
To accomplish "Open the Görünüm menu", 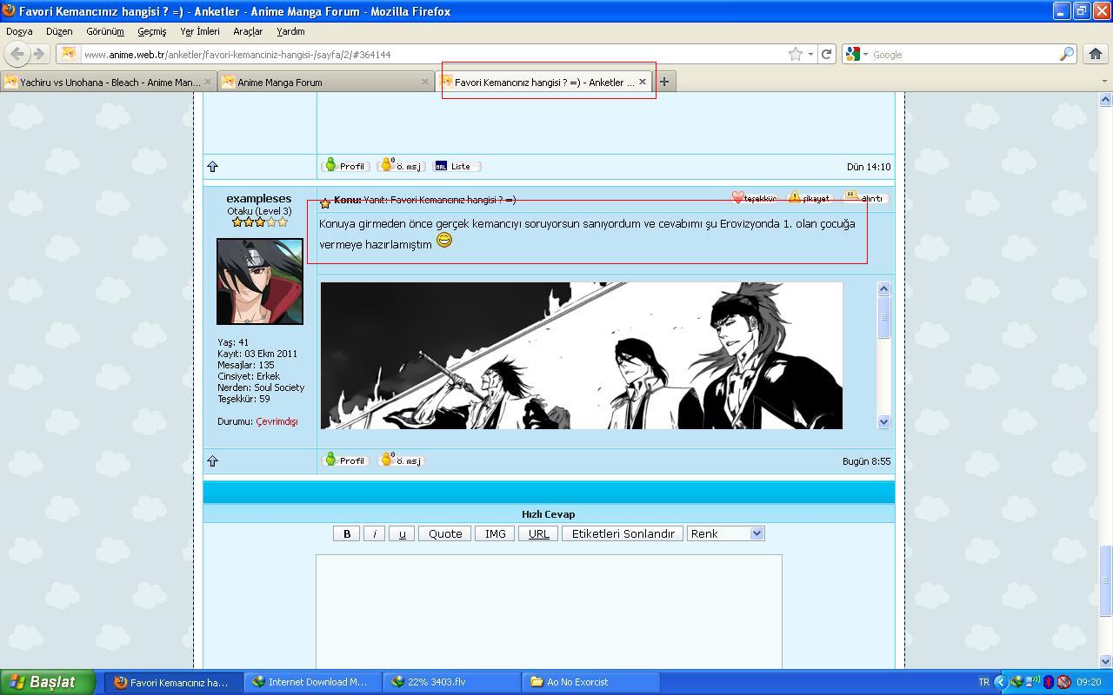I will coord(105,31).
